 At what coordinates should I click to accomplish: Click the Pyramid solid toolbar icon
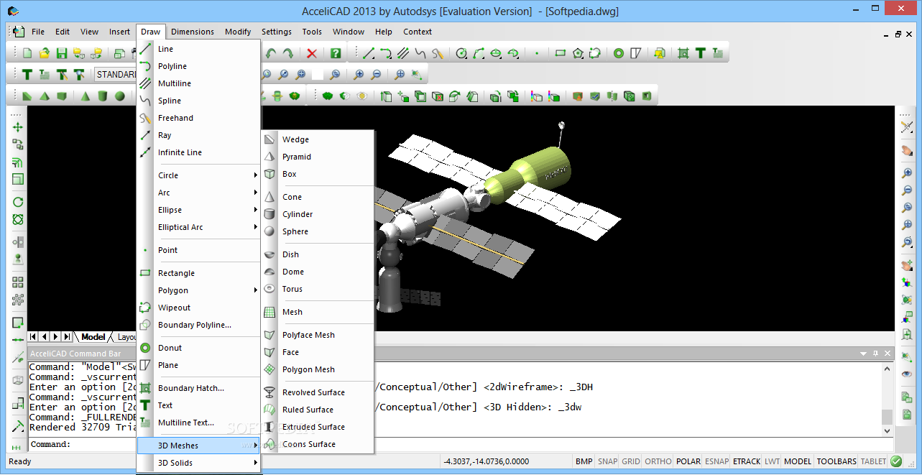45,96
